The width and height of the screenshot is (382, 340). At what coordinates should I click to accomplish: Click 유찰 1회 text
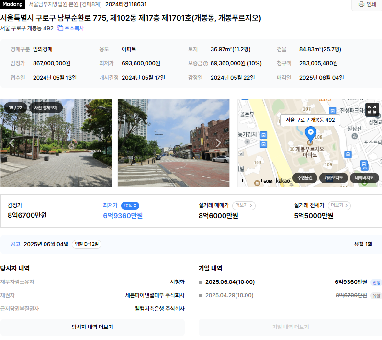click(363, 244)
